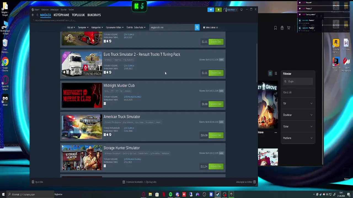Add Renault Trucks T Tuning Pack to cart
Image resolution: width=353 pixels, height=198 pixels.
tap(216, 73)
